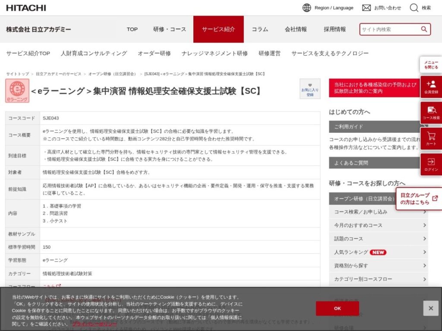Click 株式会社 日立アカデミー site title
The width and height of the screenshot is (442, 331).
38,29
